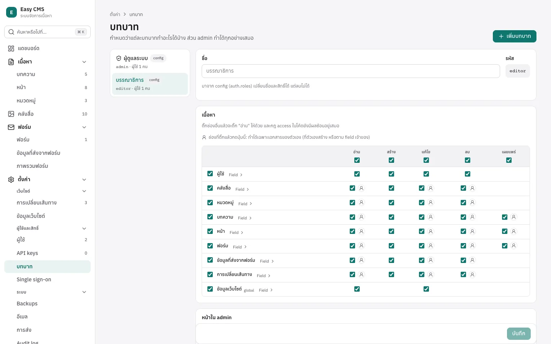
Task: Toggle own-only person icon for หน้า ลบ
Action: [473, 231]
